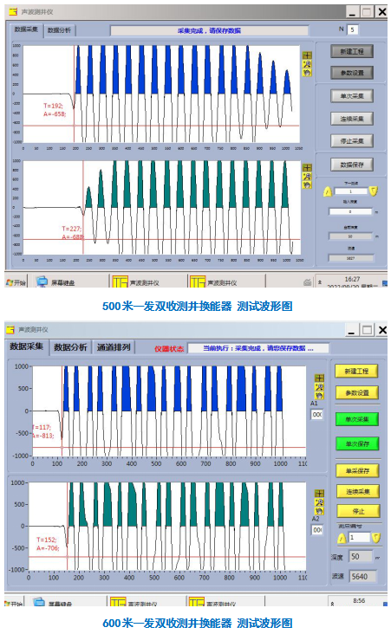391x634 pixels.
Task: Select pan hand tool on upper window's blue graph
Action: (307, 73)
